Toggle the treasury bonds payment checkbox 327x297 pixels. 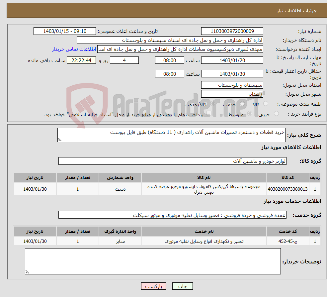(209, 114)
